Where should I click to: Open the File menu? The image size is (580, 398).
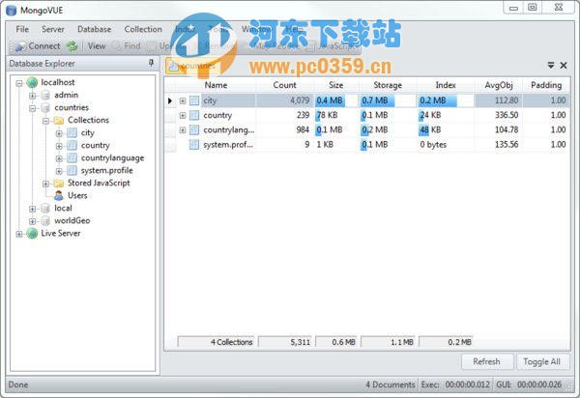point(22,29)
